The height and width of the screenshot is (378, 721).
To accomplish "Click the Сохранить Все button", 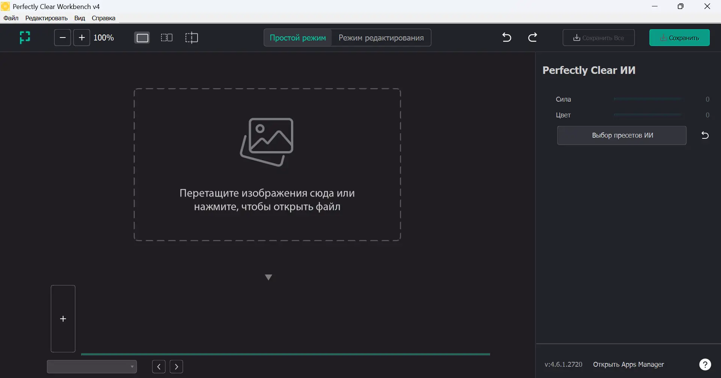I will pyautogui.click(x=598, y=37).
